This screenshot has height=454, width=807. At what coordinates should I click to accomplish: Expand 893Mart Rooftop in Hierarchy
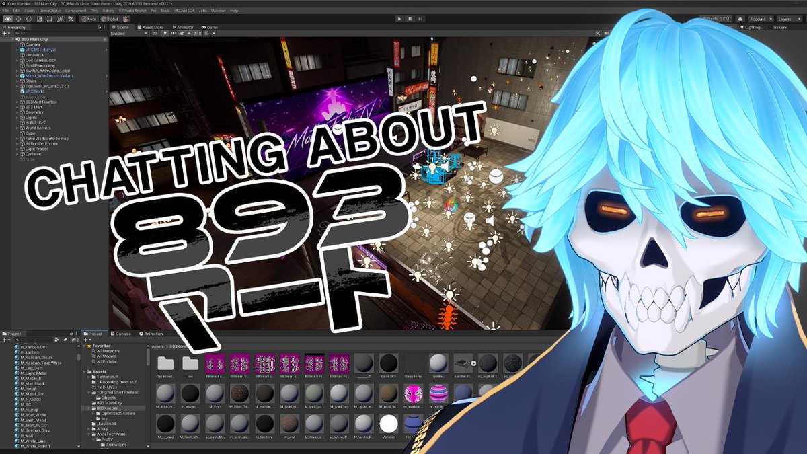17,102
